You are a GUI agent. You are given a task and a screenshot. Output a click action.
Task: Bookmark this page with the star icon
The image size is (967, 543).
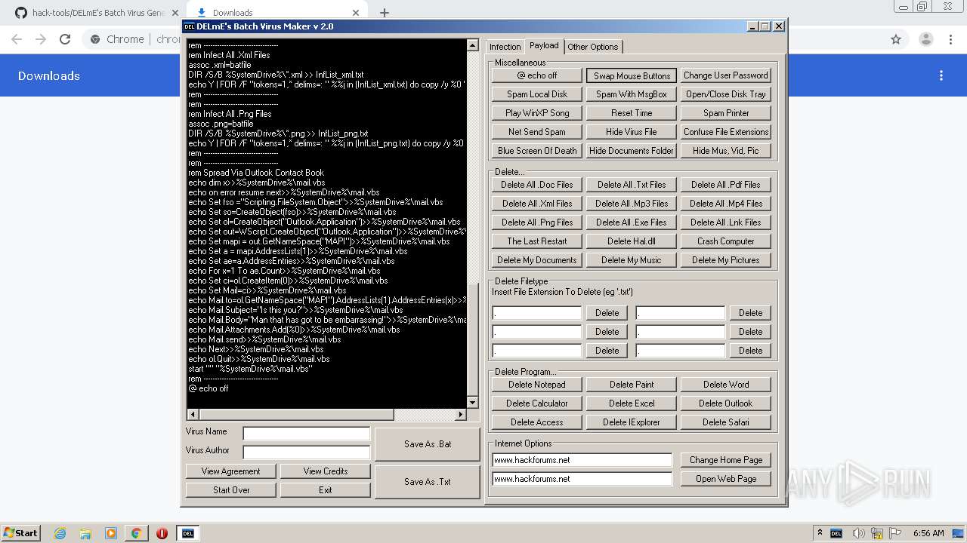tap(896, 39)
